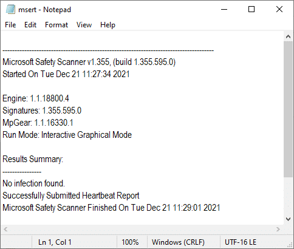The height and width of the screenshot is (249, 294).
Task: Click the 'Results Summary:' line
Action: [33, 159]
